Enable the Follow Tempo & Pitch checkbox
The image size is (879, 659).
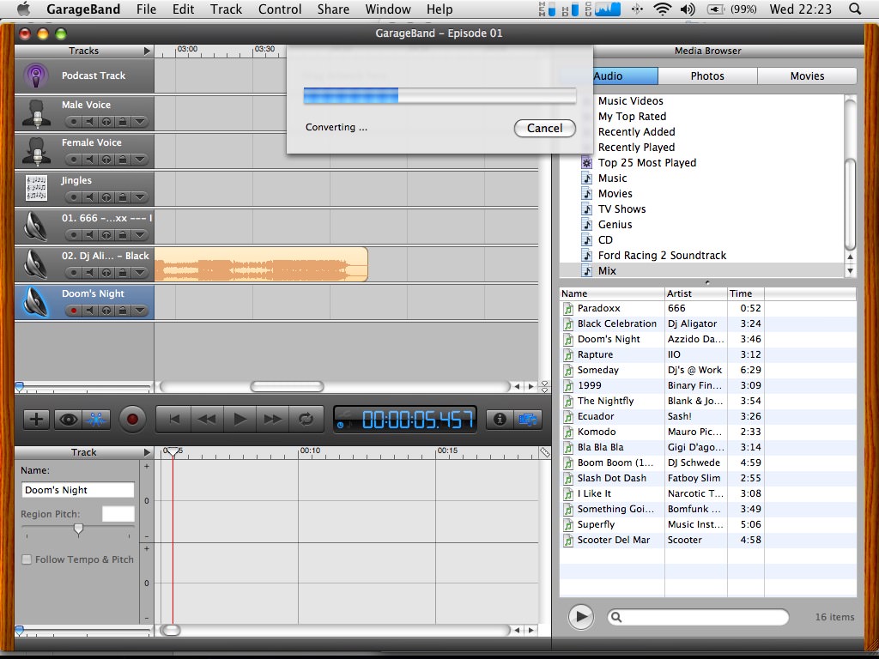tap(27, 559)
